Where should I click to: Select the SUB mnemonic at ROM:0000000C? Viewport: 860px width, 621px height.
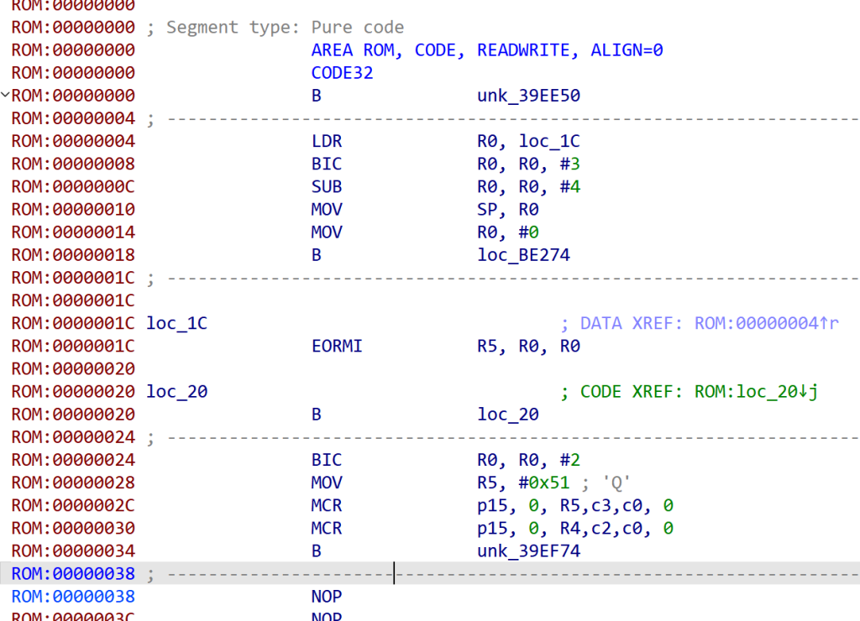point(327,186)
